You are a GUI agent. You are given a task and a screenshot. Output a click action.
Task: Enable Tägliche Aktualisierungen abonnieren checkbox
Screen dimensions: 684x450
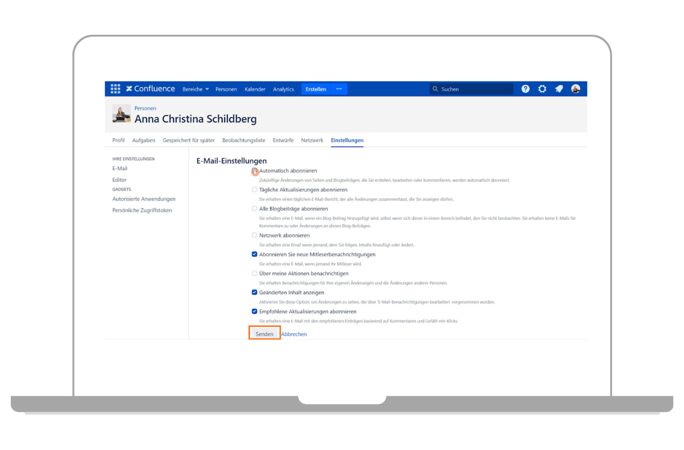(x=255, y=190)
